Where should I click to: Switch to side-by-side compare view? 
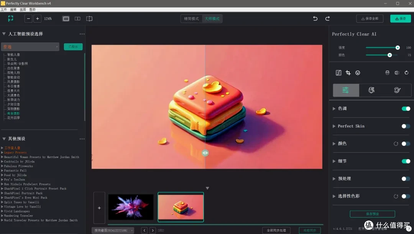[x=77, y=18]
